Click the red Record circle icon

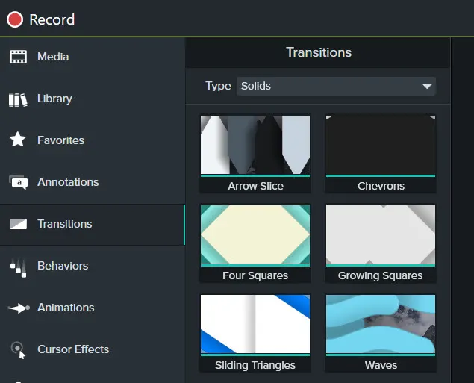point(15,20)
